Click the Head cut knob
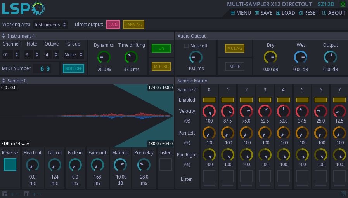The image size is (348, 198). click(x=33, y=165)
